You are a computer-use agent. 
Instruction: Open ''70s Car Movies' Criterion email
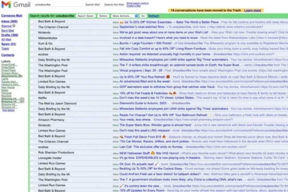[x=154, y=141]
